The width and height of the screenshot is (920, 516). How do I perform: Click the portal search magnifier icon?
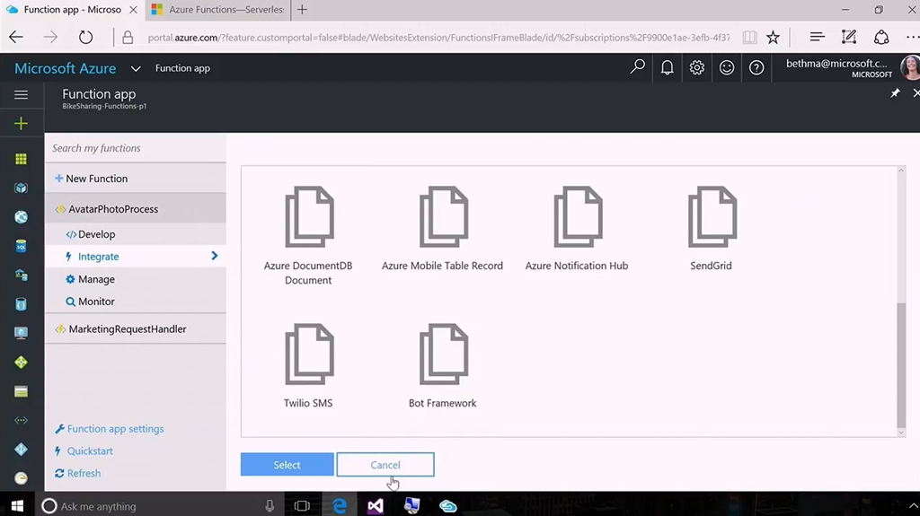(x=637, y=67)
